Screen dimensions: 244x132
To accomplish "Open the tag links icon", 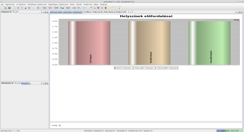I will 85,8.
